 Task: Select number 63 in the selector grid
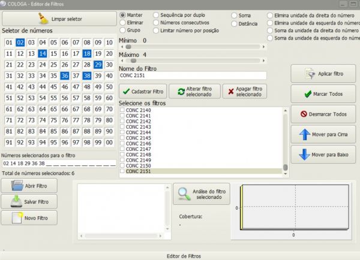(x=31, y=109)
